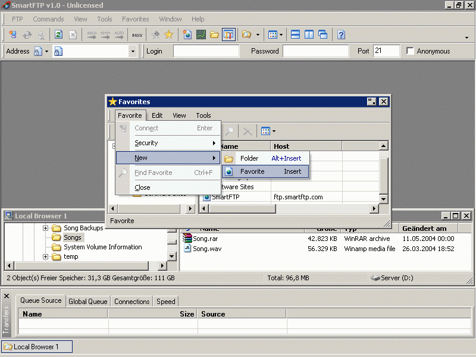Switch to the Global Queue tab
476x357 pixels.
coord(87,302)
